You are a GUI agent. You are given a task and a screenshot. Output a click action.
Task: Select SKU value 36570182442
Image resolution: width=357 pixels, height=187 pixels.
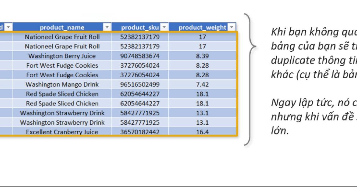click(x=140, y=132)
